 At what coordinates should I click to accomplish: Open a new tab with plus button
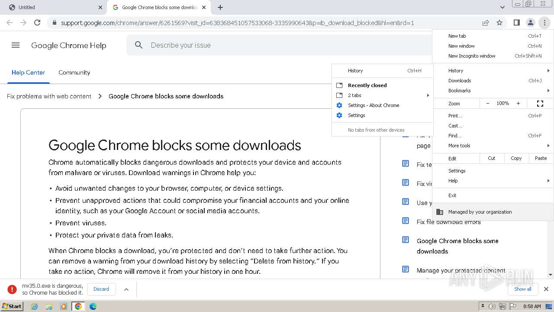[x=220, y=7]
